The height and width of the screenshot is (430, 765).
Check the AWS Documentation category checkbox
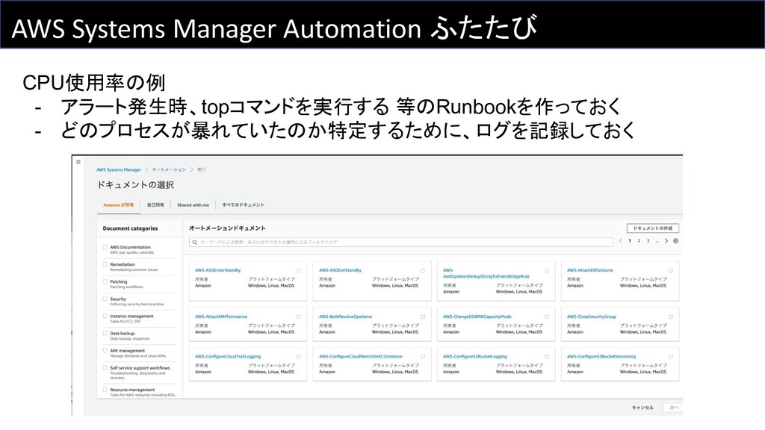105,247
